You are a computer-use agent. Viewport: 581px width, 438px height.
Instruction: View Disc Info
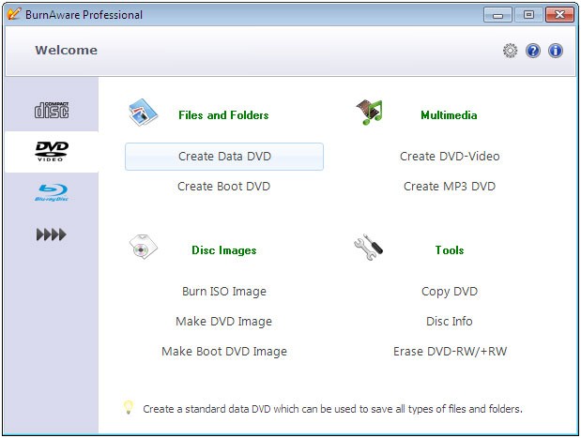click(450, 322)
